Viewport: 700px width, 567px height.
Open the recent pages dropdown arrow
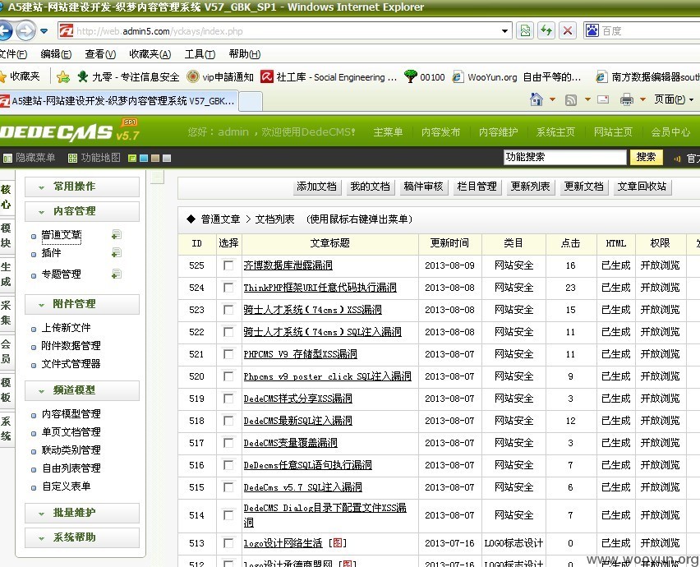coord(44,30)
